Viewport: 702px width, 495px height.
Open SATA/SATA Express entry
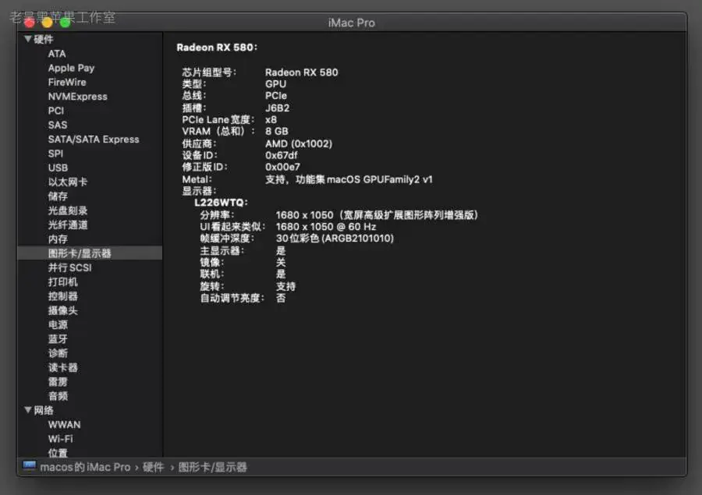[94, 140]
